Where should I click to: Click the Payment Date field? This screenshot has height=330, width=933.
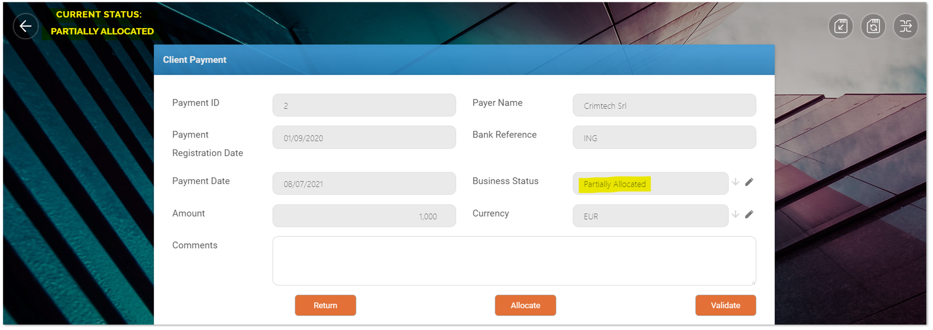point(364,184)
